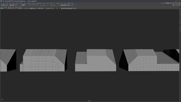Click the Save Scene icon
This screenshot has height=102, width=181.
tap(14, 5)
